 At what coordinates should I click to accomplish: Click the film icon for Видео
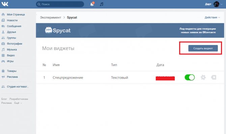coord(3,55)
